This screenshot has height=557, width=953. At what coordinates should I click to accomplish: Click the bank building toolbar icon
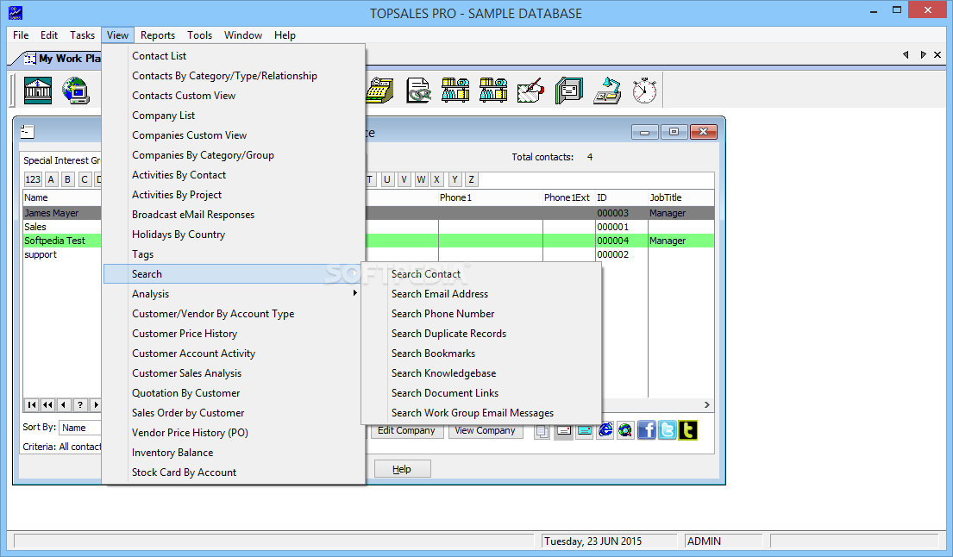pos(38,91)
